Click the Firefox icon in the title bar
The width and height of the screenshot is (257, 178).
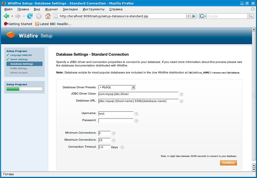4,3
